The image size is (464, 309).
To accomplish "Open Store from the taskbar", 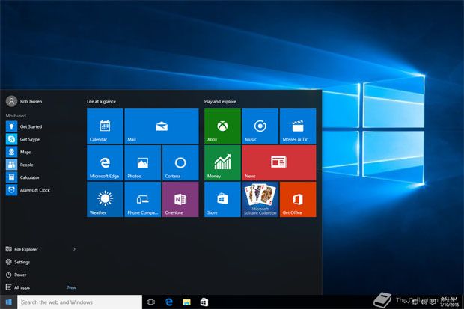I will pyautogui.click(x=204, y=302).
